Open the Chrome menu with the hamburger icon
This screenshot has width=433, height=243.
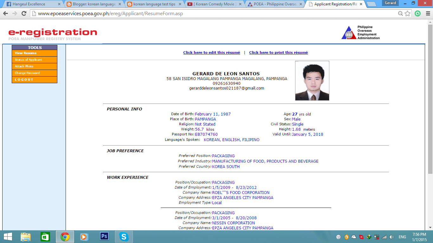point(428,13)
